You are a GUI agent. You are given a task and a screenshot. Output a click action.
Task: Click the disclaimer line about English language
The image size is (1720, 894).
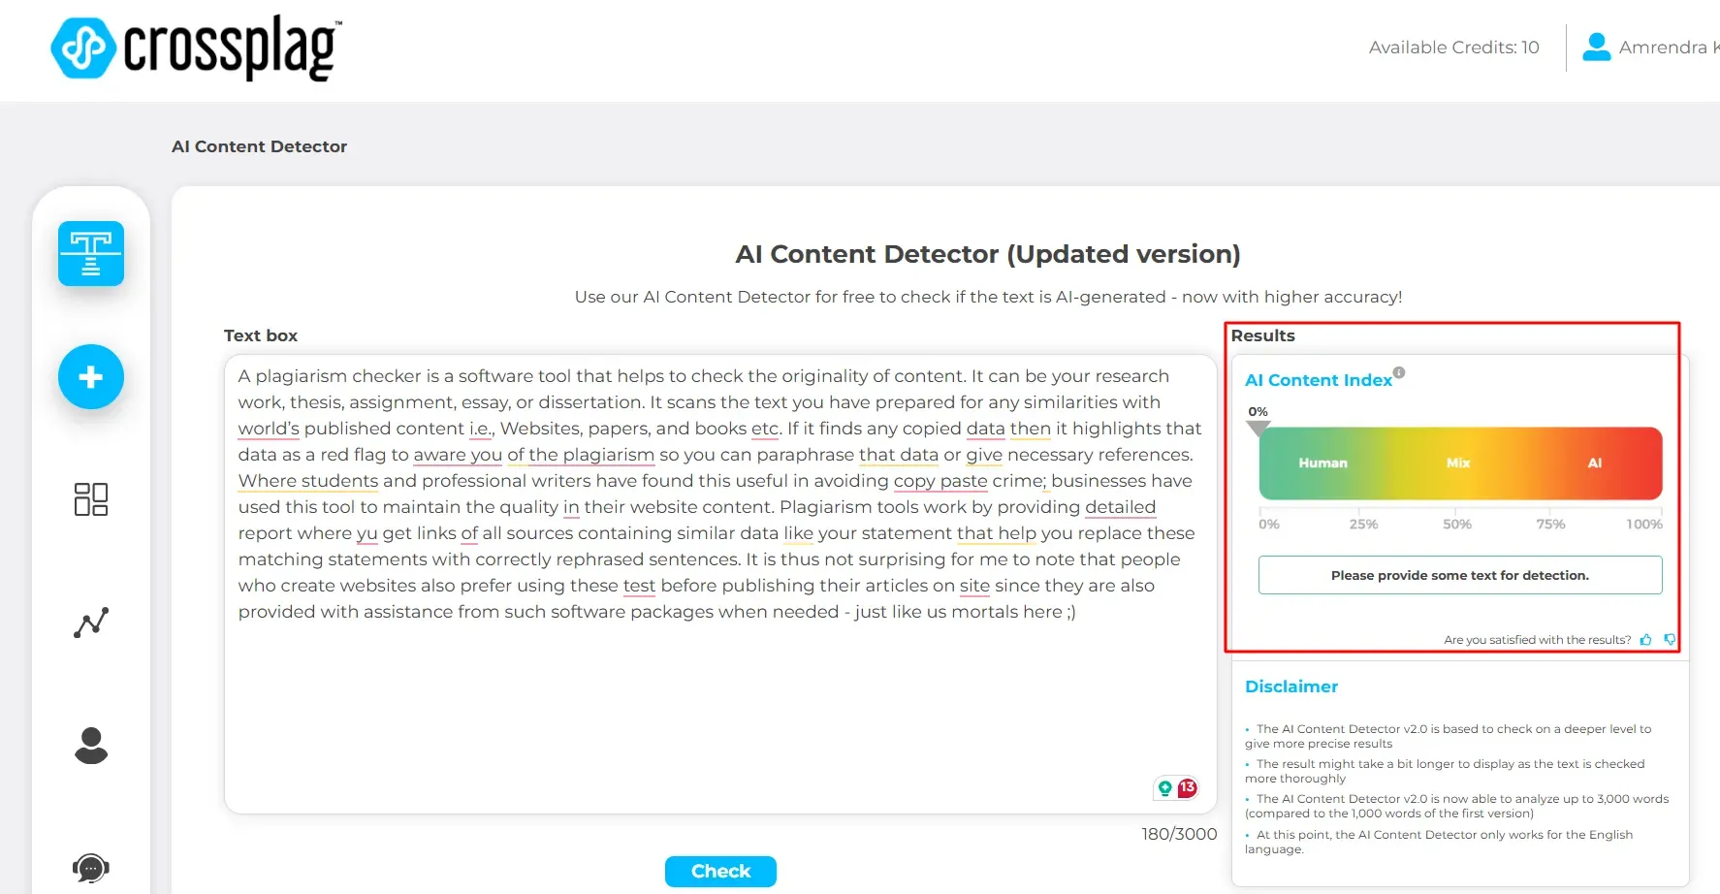(1439, 842)
